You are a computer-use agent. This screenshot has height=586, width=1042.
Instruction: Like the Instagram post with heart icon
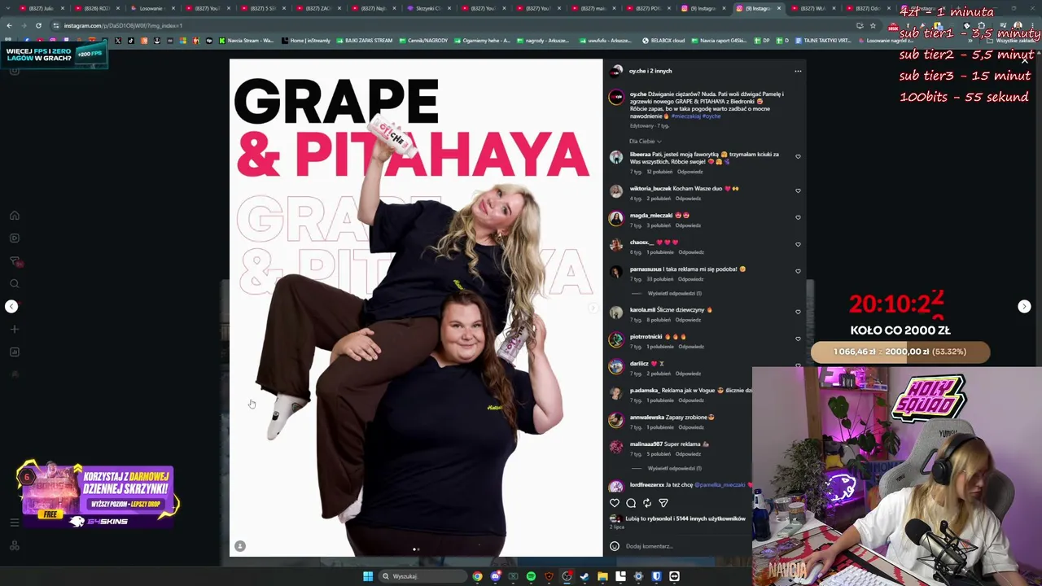(615, 503)
